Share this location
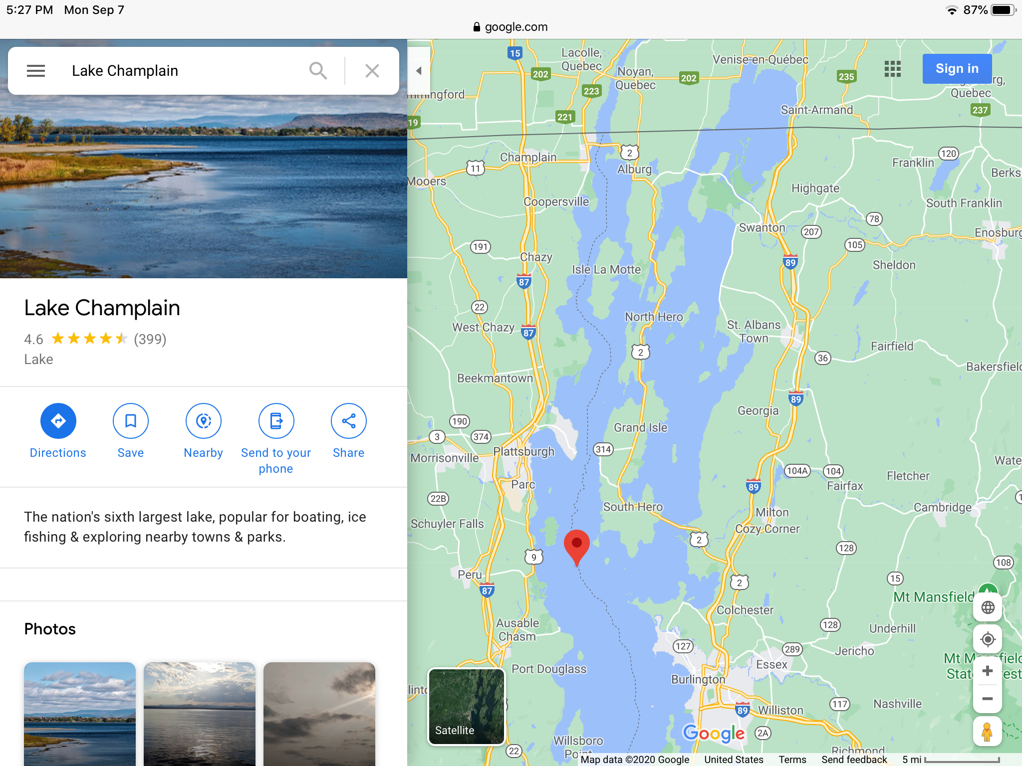This screenshot has width=1022, height=766. 349,421
